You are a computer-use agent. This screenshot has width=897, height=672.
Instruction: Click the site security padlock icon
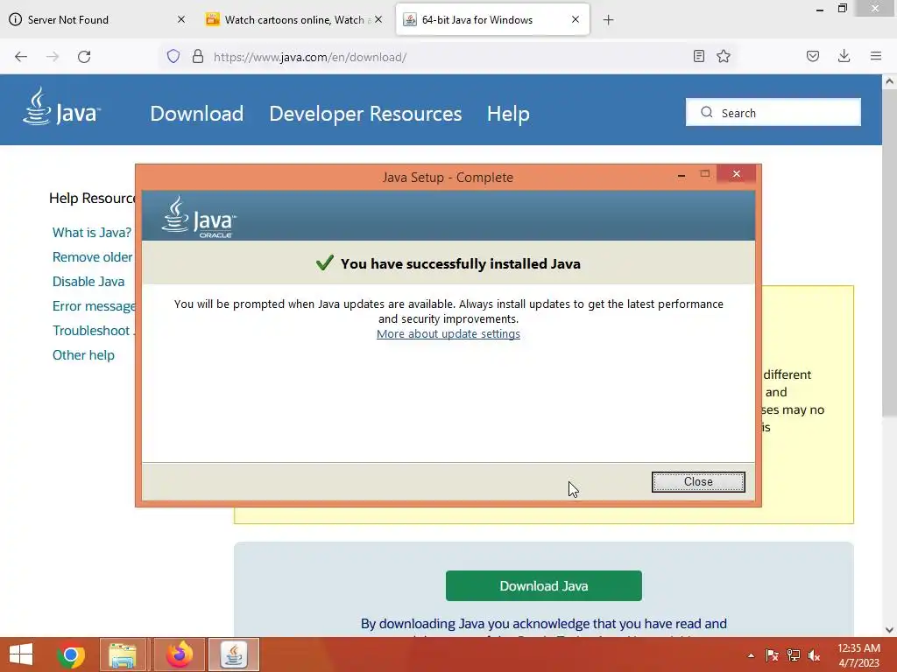click(198, 56)
